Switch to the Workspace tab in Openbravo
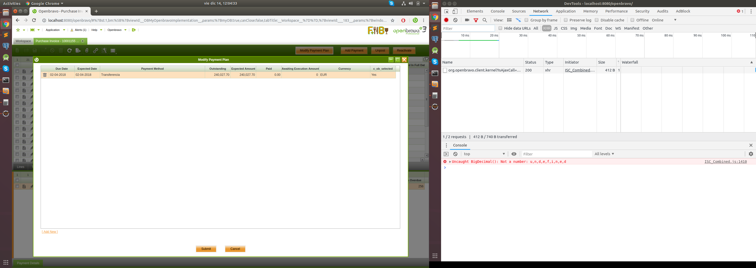The width and height of the screenshot is (756, 268). tap(23, 41)
